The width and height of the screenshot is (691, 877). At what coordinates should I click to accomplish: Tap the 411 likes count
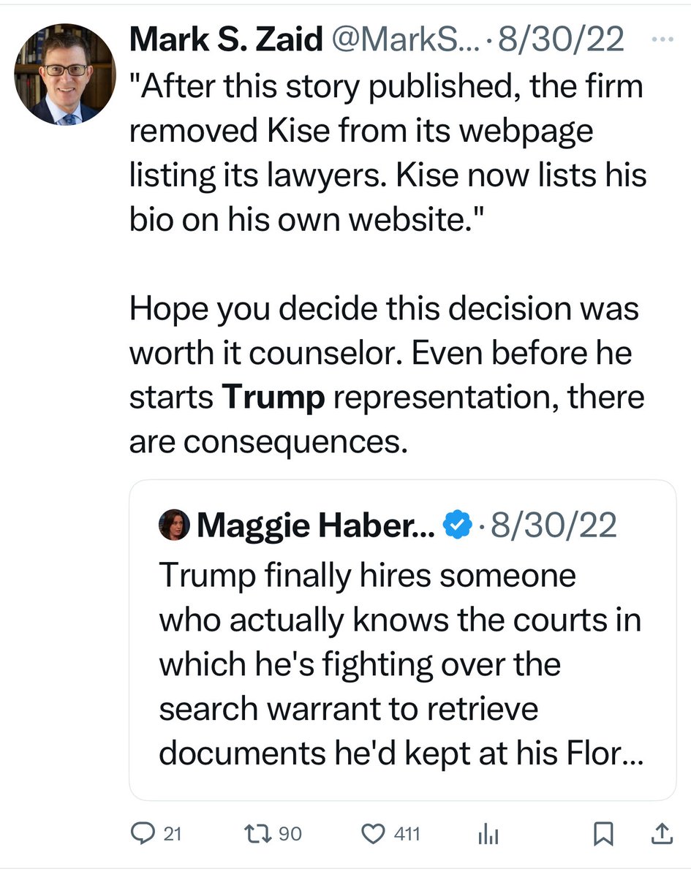(x=407, y=834)
